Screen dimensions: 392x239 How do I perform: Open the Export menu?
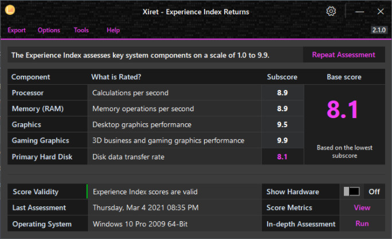17,30
